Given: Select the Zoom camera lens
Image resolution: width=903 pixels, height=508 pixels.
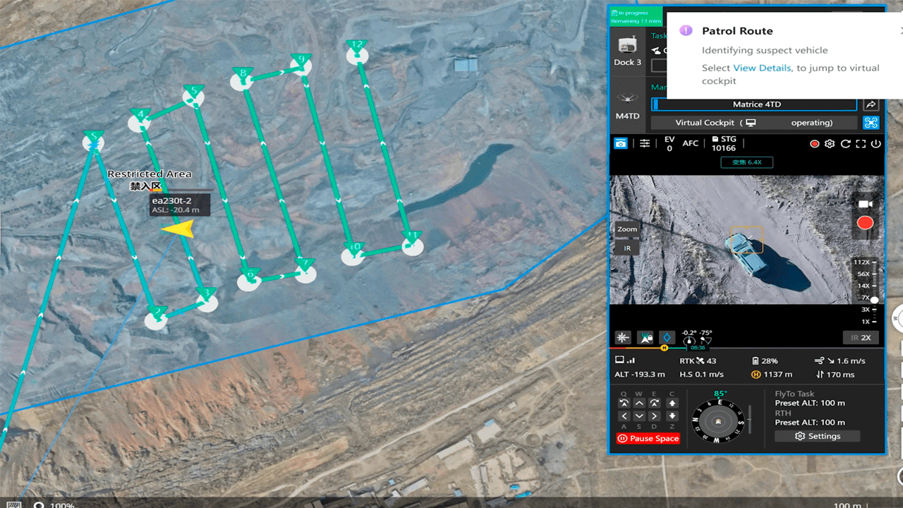Looking at the screenshot, I should [x=627, y=229].
